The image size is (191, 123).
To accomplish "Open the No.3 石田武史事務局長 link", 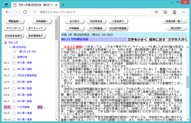I will [x=27, y=75].
